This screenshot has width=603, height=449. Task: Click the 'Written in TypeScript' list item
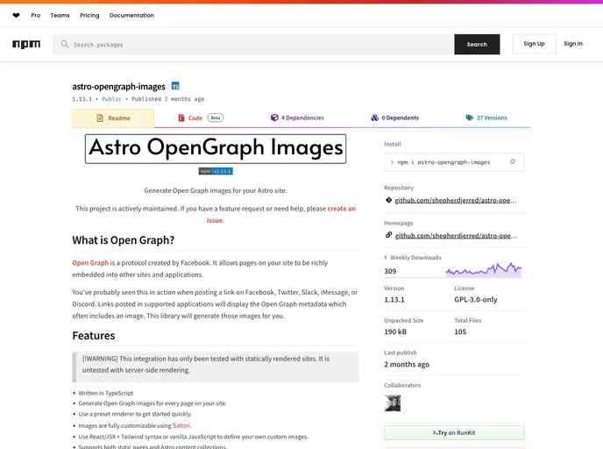click(x=106, y=393)
